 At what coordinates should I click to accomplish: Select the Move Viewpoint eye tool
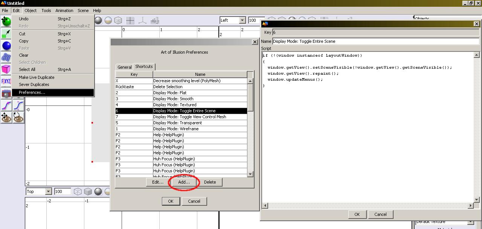coord(6,118)
